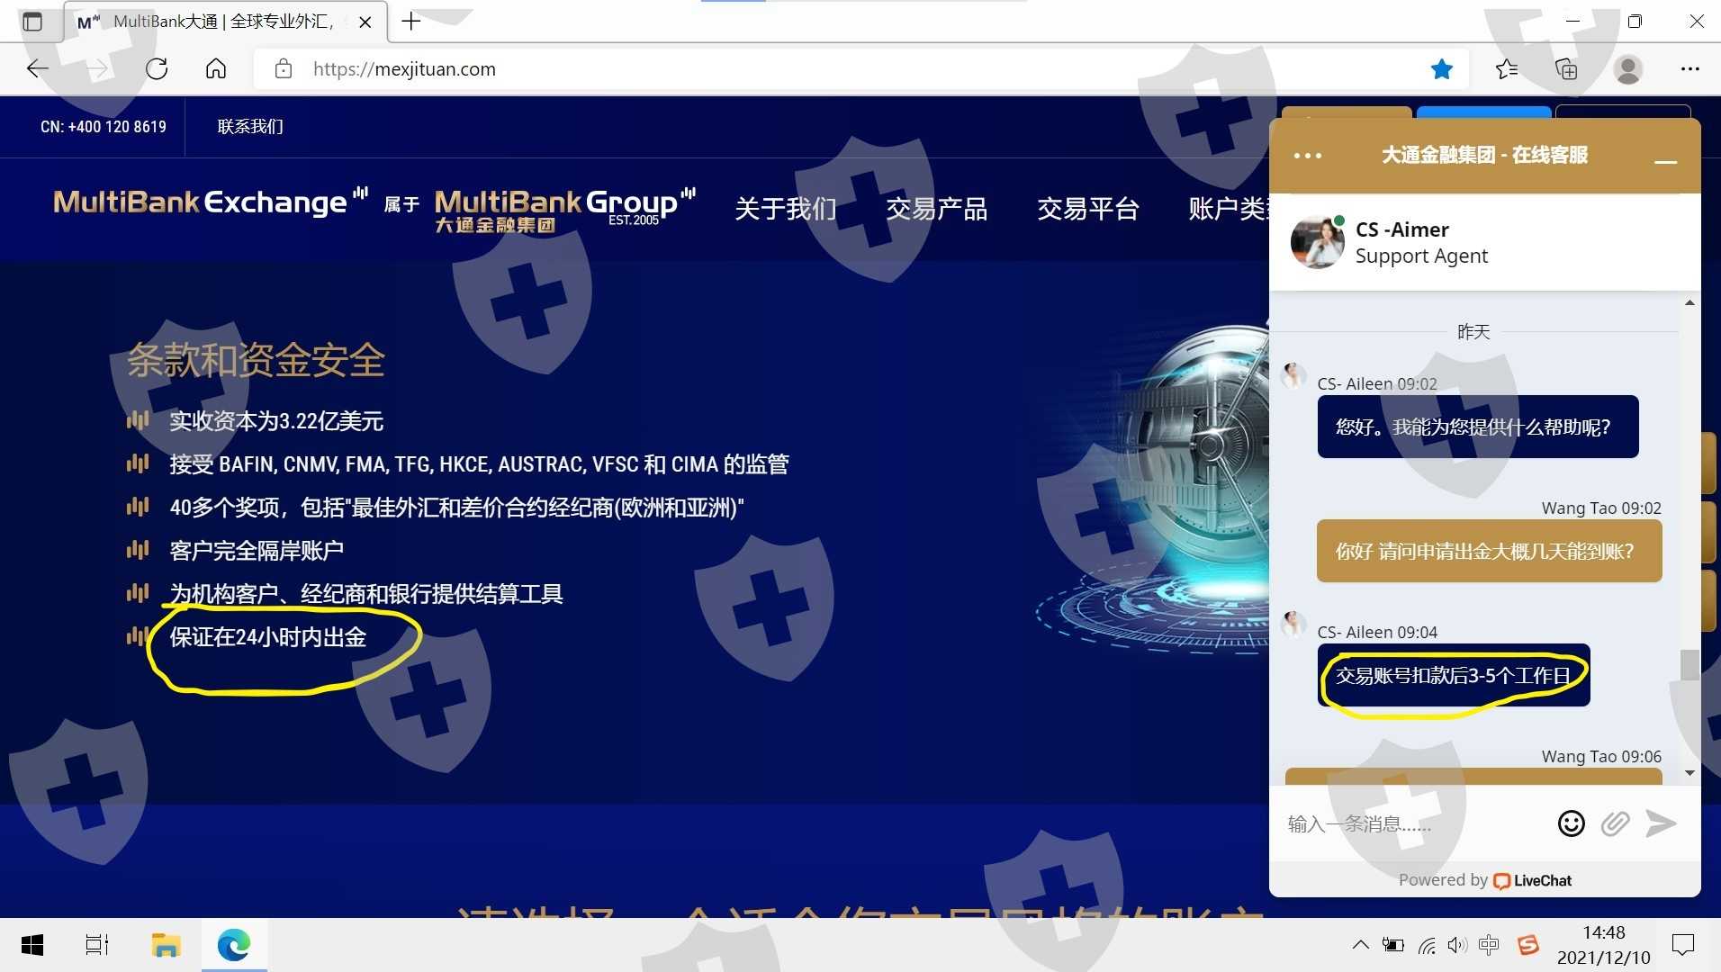This screenshot has width=1721, height=972.
Task: Click the 联系我们 link
Action: (x=250, y=127)
